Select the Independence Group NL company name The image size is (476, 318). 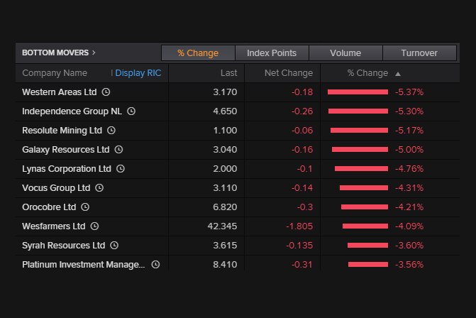72,111
